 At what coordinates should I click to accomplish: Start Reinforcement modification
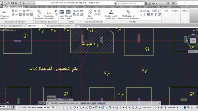111,14
